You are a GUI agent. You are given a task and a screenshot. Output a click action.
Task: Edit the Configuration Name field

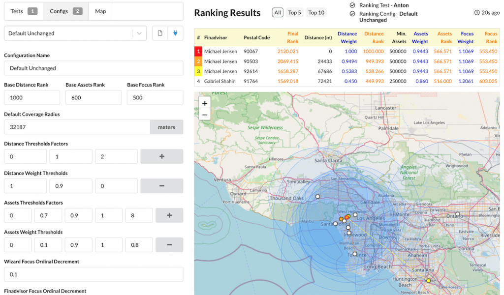click(x=94, y=68)
